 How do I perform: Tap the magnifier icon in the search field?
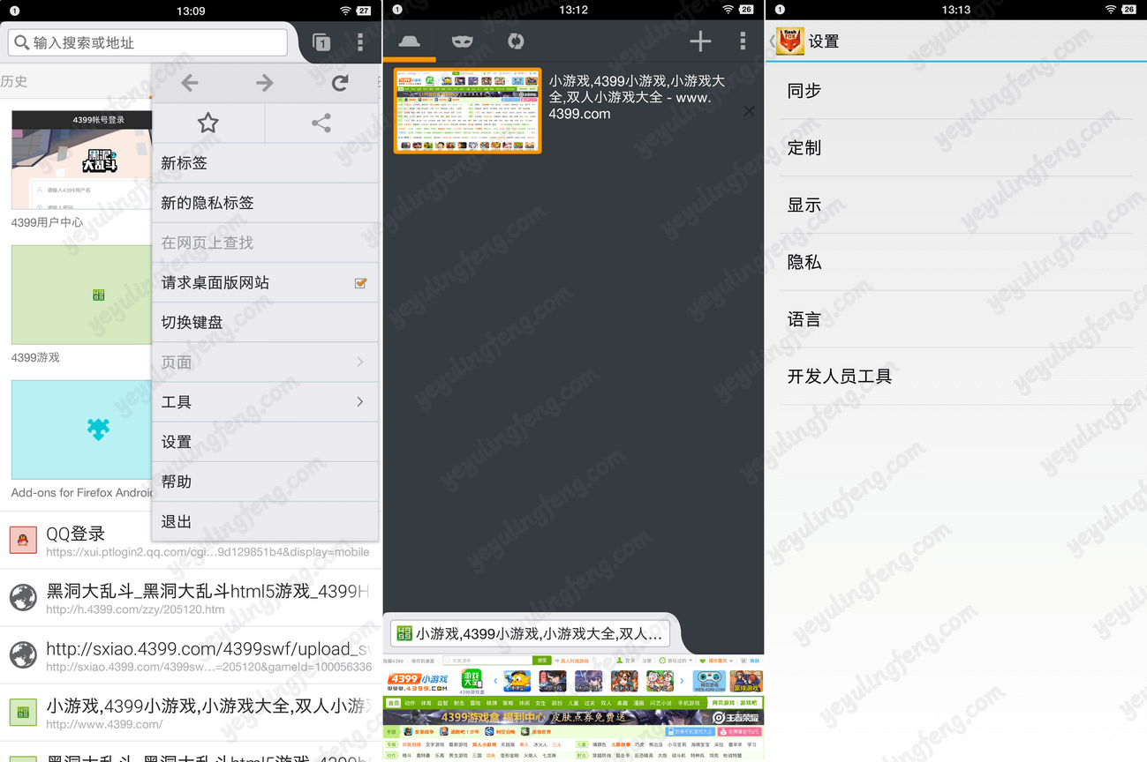(x=21, y=42)
